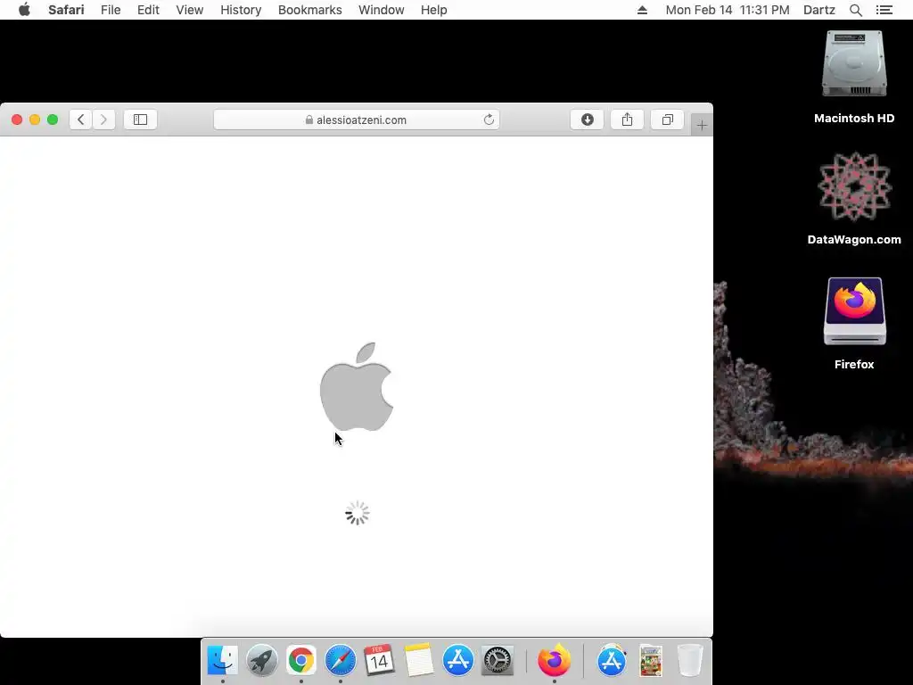
Task: Open Calendar from the Dock
Action: (x=379, y=661)
